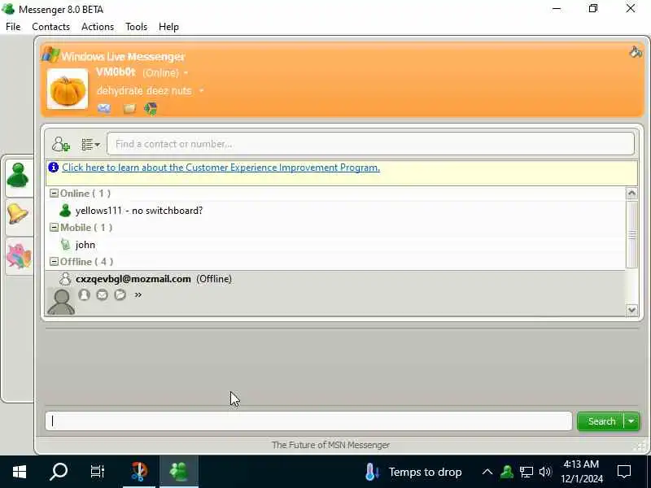This screenshot has height=488, width=651.
Task: Click the Find a contact or number field
Action: 370,144
